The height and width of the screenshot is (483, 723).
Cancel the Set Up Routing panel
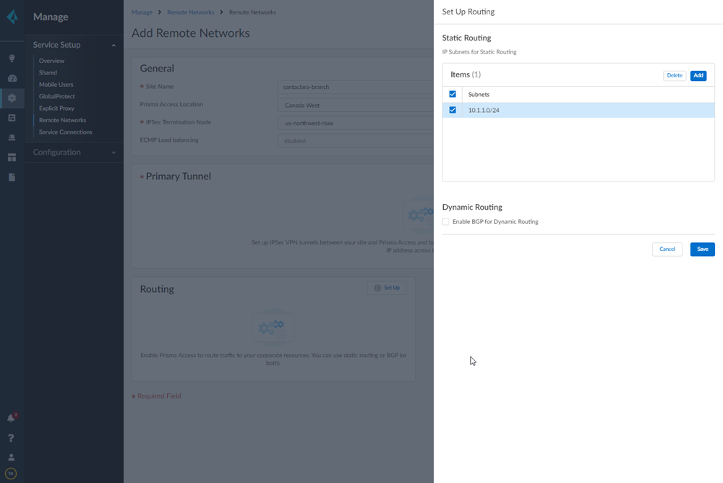(x=667, y=249)
